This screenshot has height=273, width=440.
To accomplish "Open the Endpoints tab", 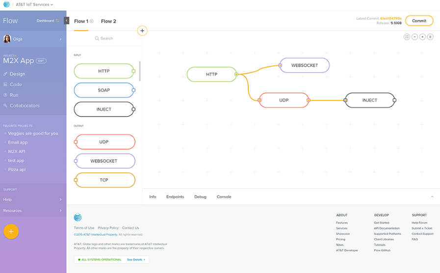I will point(175,197).
